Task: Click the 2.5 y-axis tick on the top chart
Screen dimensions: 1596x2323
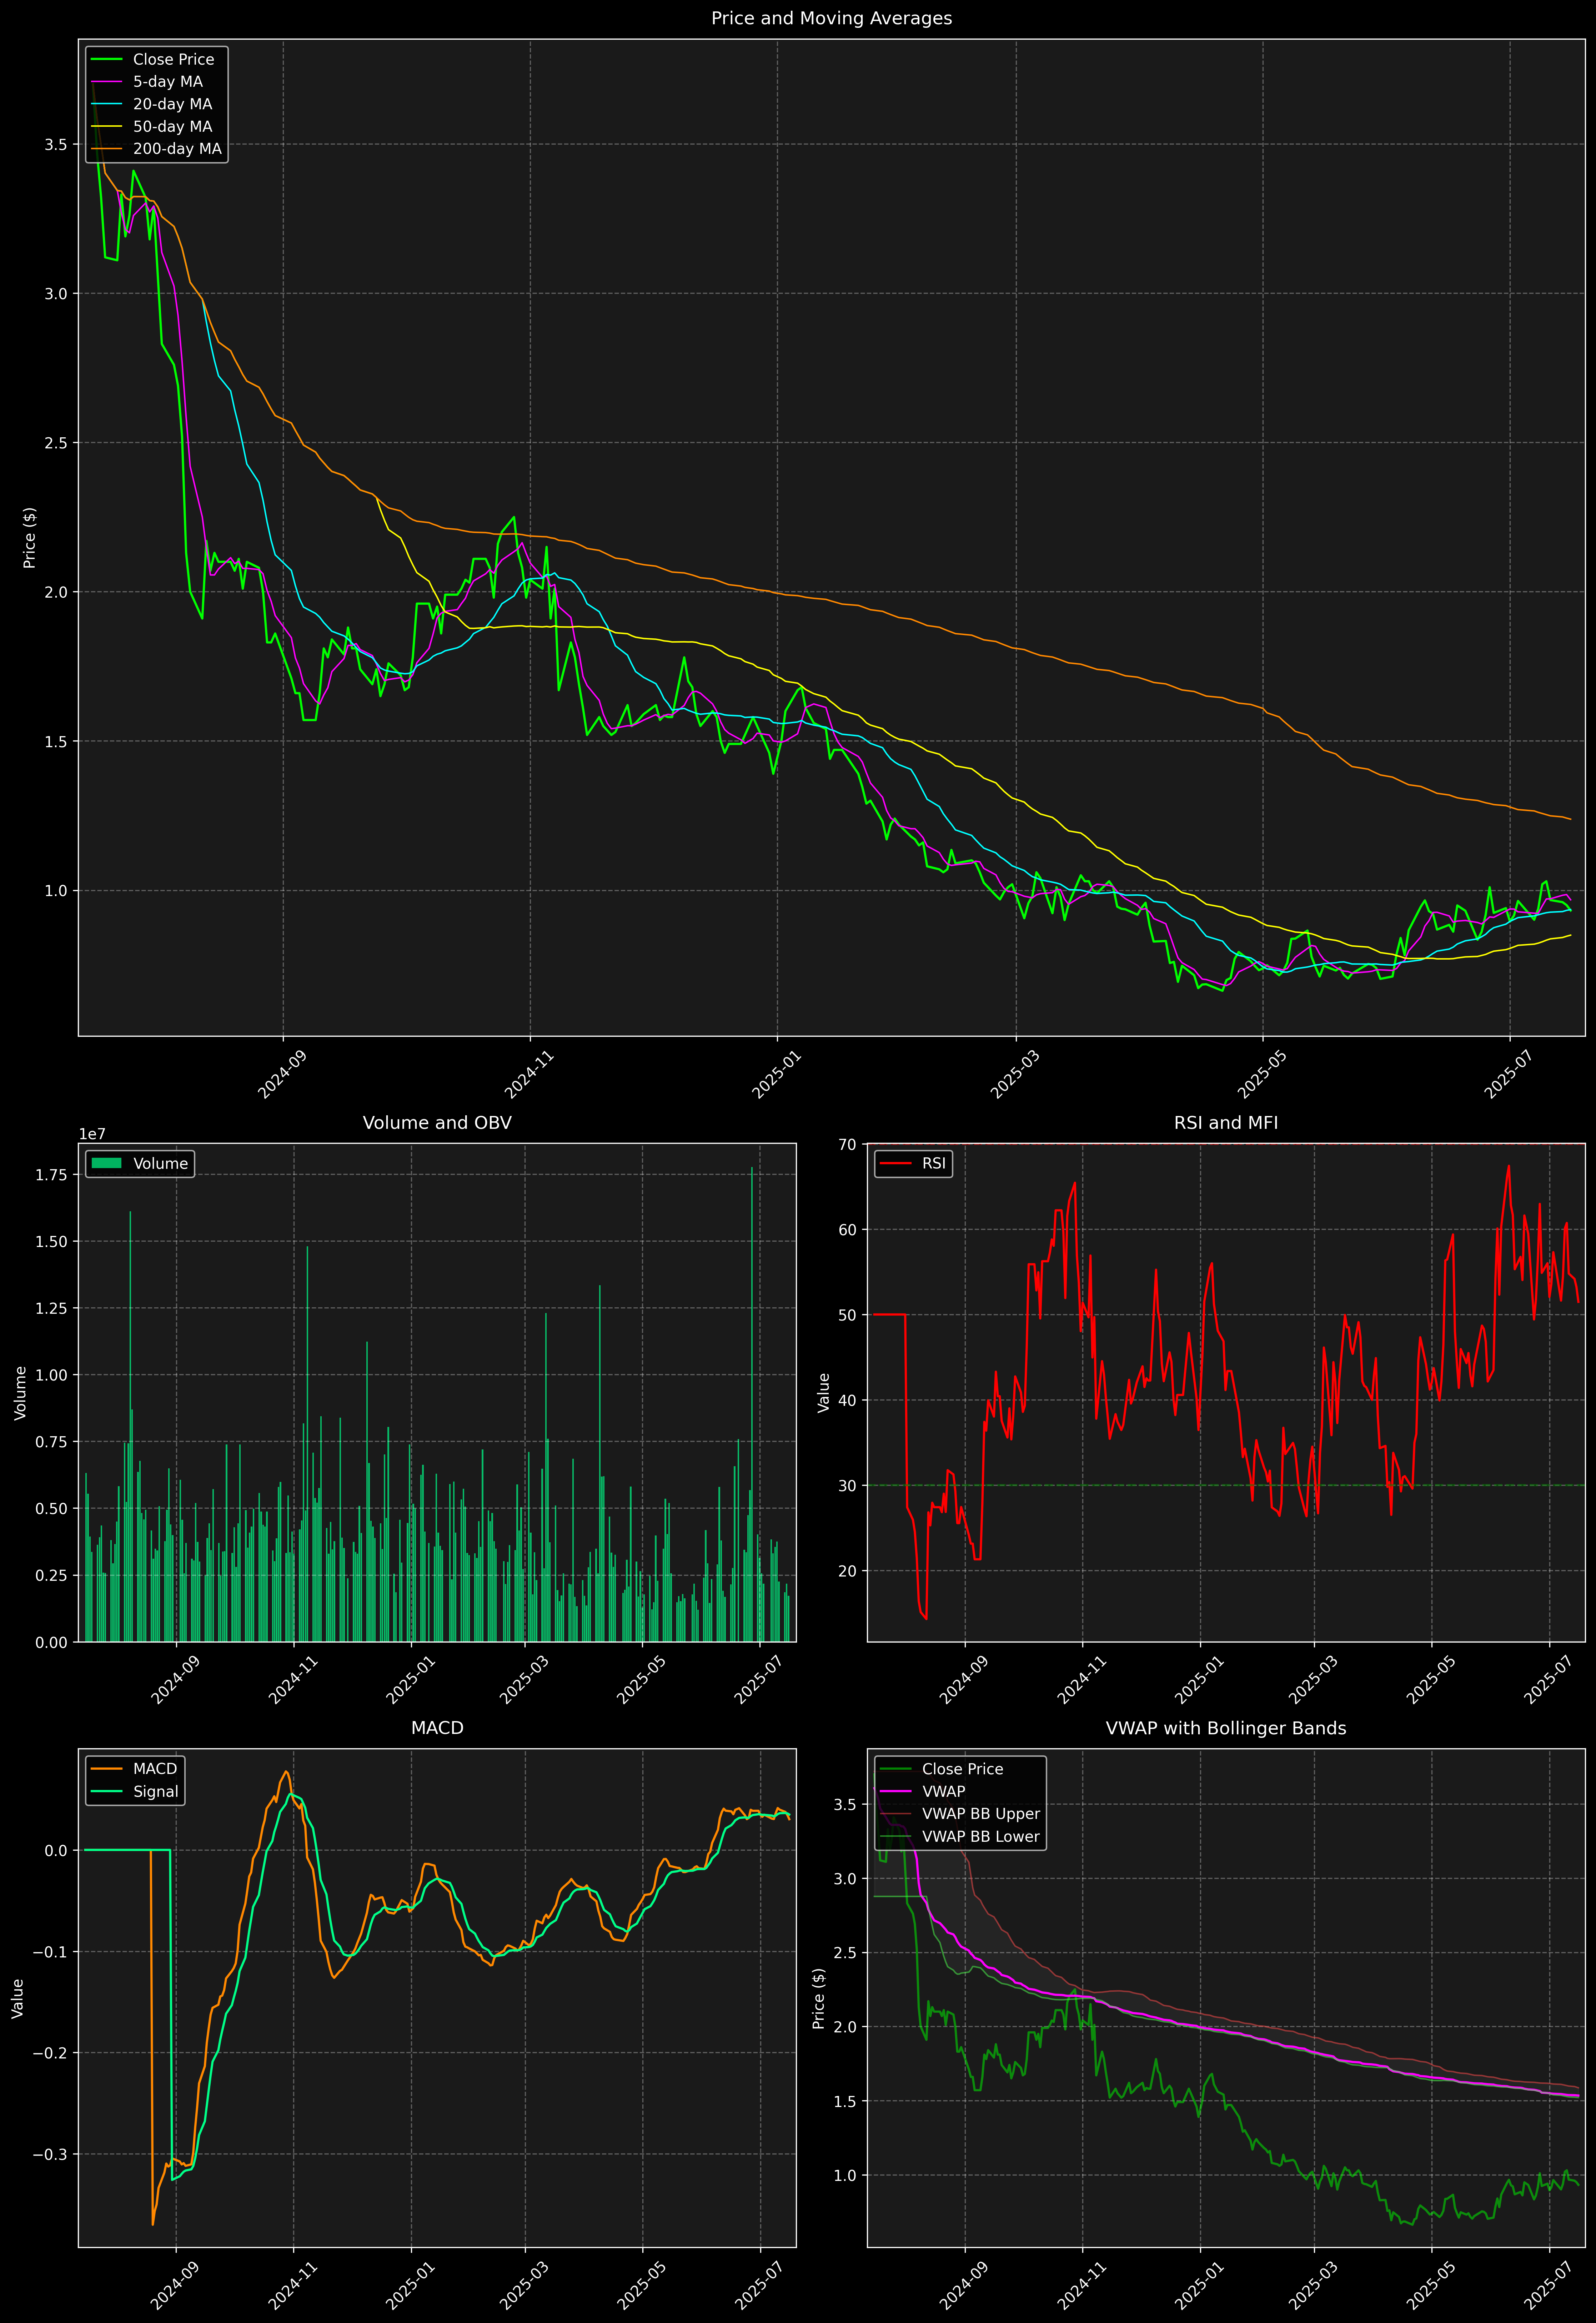Action: [56, 443]
